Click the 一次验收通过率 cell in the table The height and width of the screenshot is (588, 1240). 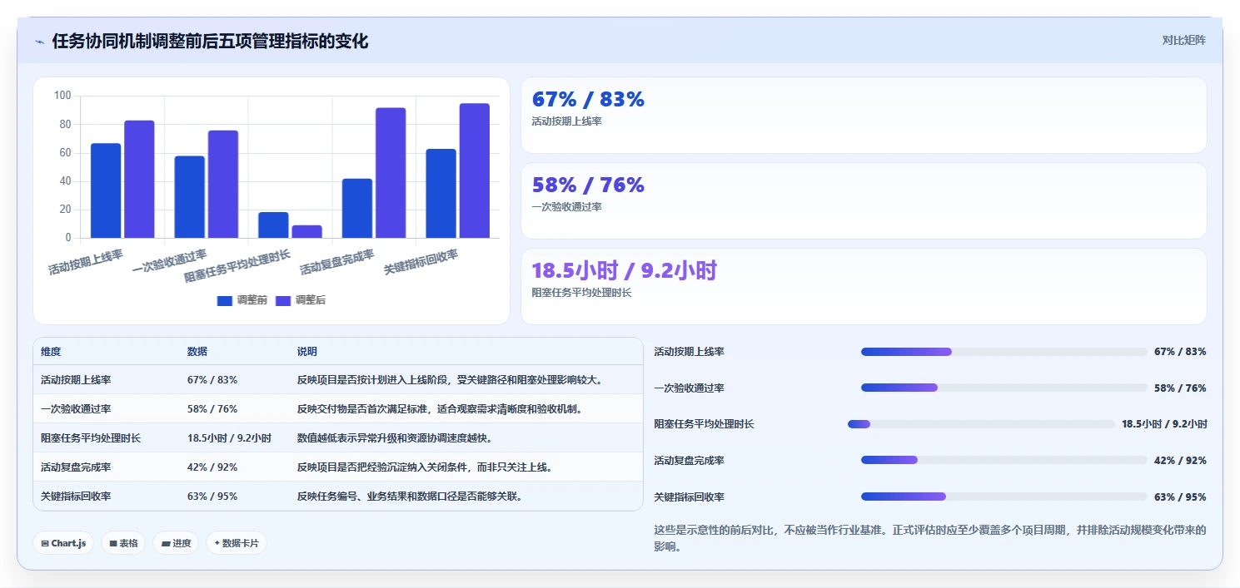click(x=76, y=409)
